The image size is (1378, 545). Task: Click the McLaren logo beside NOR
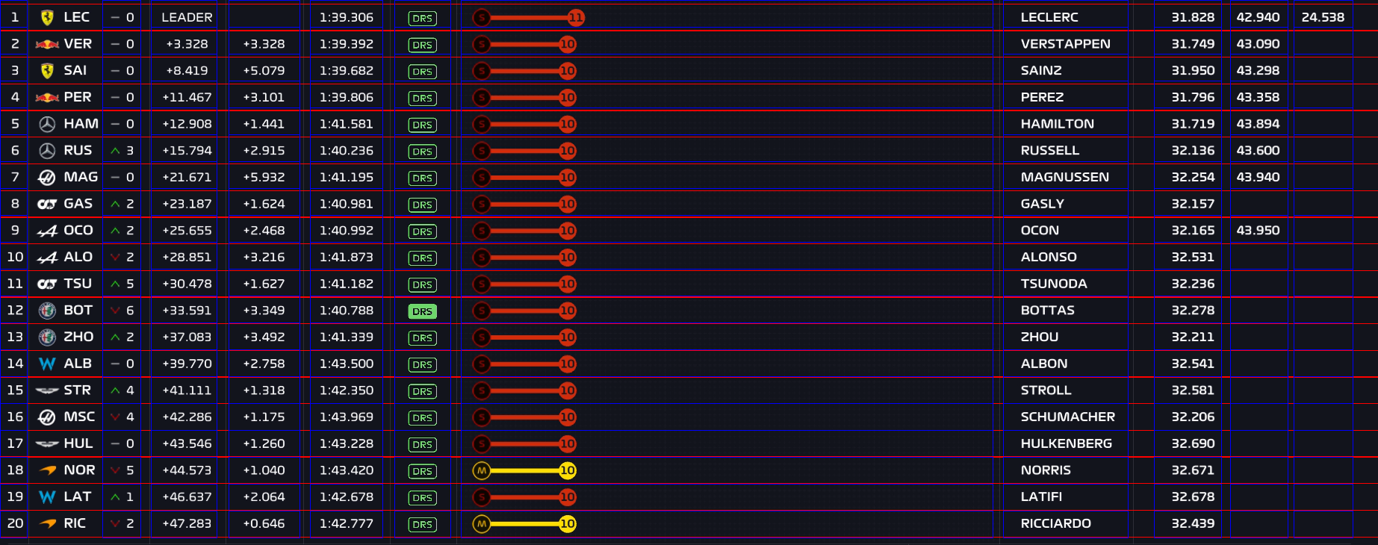click(x=47, y=470)
